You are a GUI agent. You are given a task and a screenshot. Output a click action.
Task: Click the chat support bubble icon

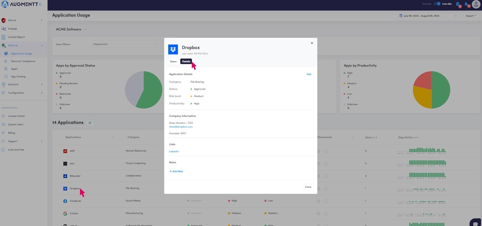(475, 223)
